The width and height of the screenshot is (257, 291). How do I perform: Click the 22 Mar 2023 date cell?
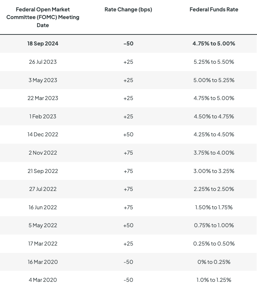(43, 98)
